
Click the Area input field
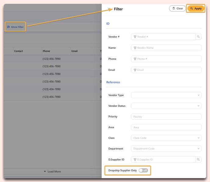coord(166,127)
